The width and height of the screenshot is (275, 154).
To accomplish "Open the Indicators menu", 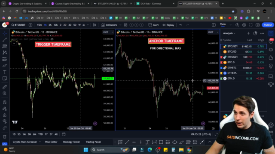I will tap(109, 25).
